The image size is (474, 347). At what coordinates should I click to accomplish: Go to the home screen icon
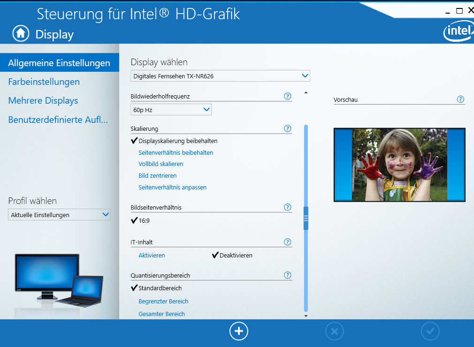(21, 33)
